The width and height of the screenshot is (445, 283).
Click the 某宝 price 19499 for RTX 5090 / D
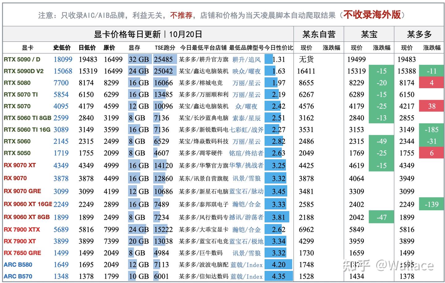357,59
